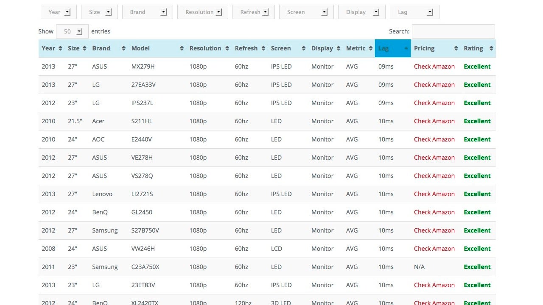
Task: Check Amazon link for ASUS VE278H
Action: tap(434, 158)
